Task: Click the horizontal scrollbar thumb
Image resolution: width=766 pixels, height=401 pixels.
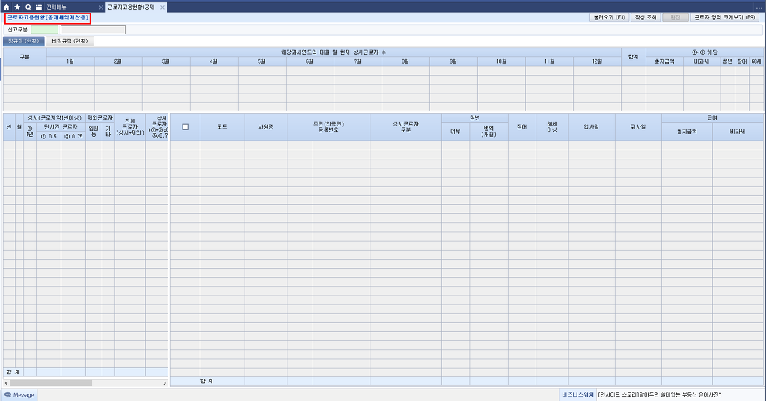Action: click(51, 383)
